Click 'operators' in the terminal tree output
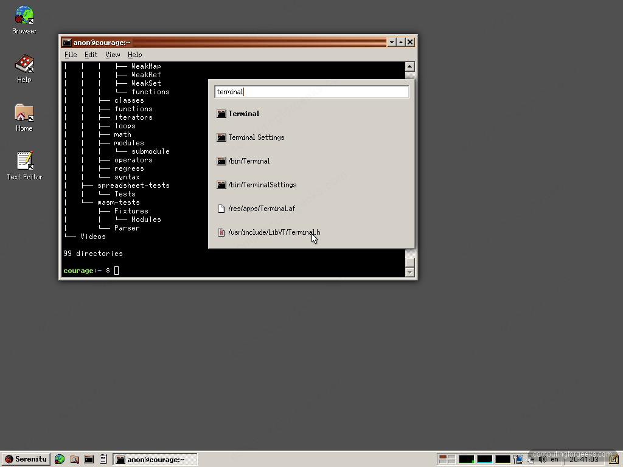Viewport: 623px width, 467px height. click(x=133, y=160)
